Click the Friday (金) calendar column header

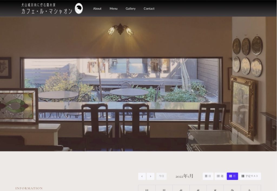(x=232, y=189)
